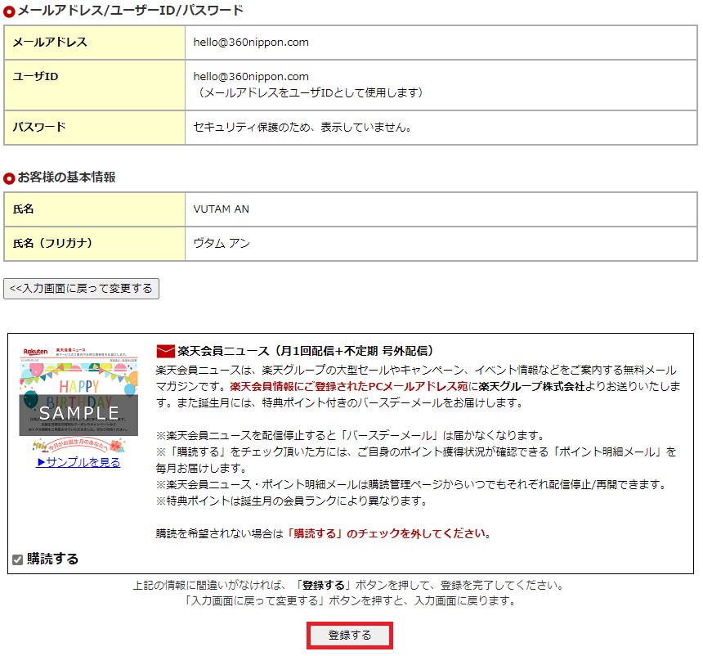Select the email value in メールアドレス row
The height and width of the screenshot is (656, 703).
251,43
